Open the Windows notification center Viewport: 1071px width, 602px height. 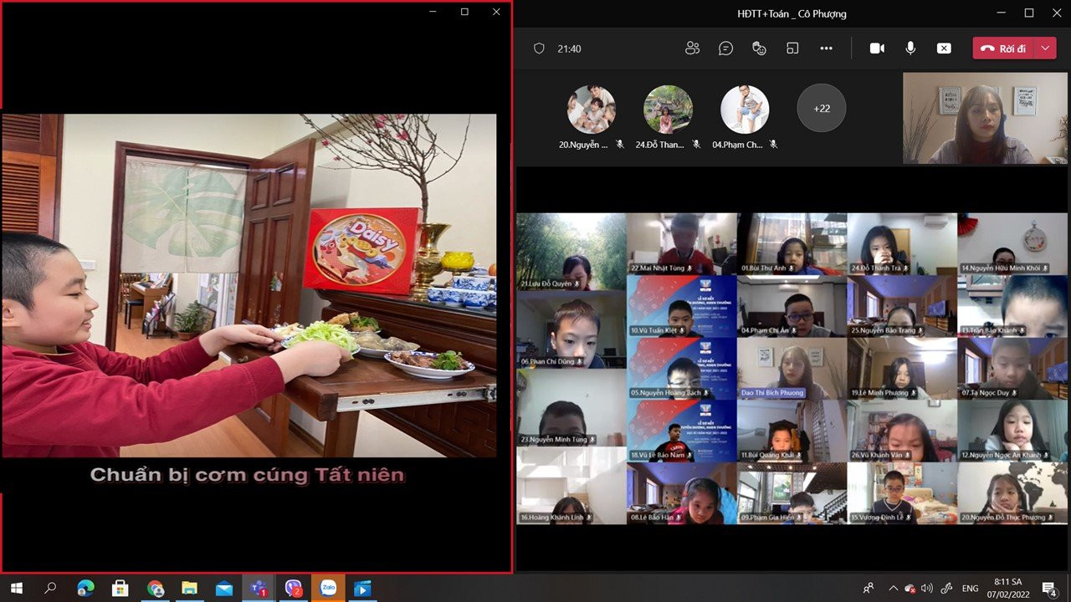point(1048,589)
